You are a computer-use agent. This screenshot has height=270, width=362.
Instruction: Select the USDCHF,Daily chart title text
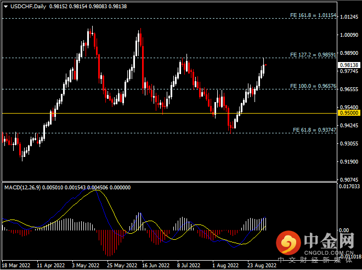(28, 7)
